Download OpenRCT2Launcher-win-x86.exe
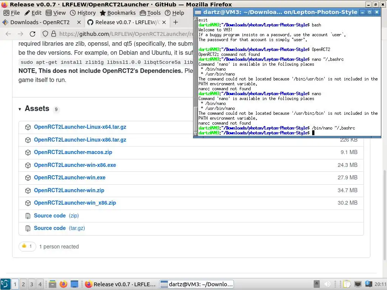The height and width of the screenshot is (290, 387). point(75,165)
